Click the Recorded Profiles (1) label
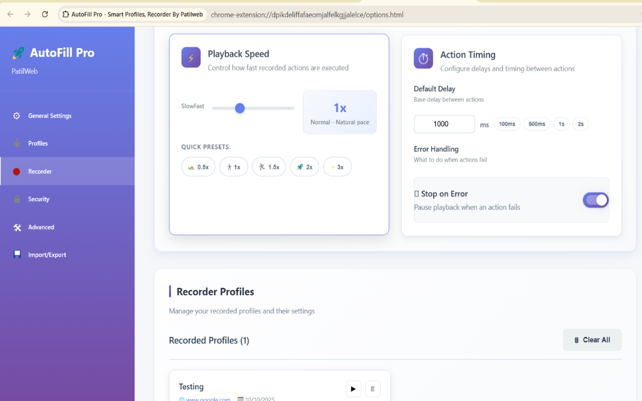The width and height of the screenshot is (642, 401). pos(209,340)
